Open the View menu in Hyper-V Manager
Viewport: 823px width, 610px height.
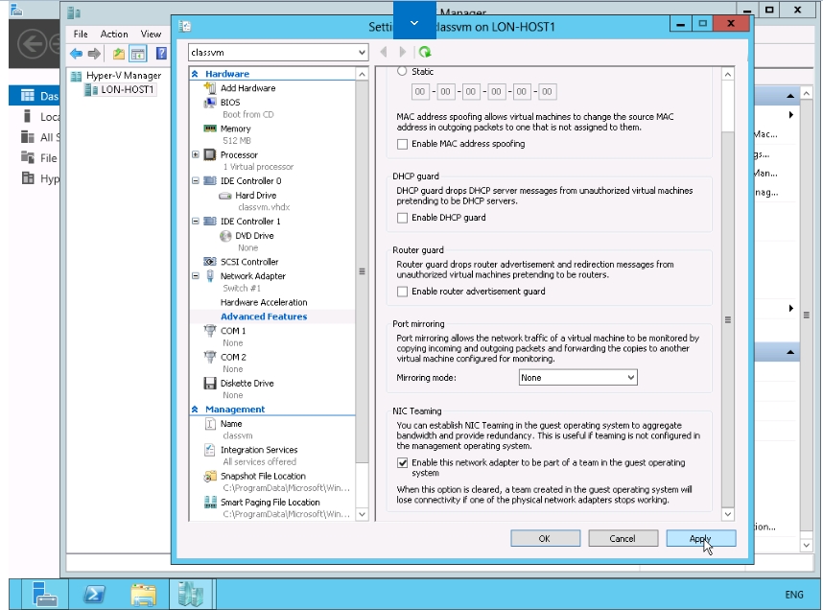pos(151,35)
